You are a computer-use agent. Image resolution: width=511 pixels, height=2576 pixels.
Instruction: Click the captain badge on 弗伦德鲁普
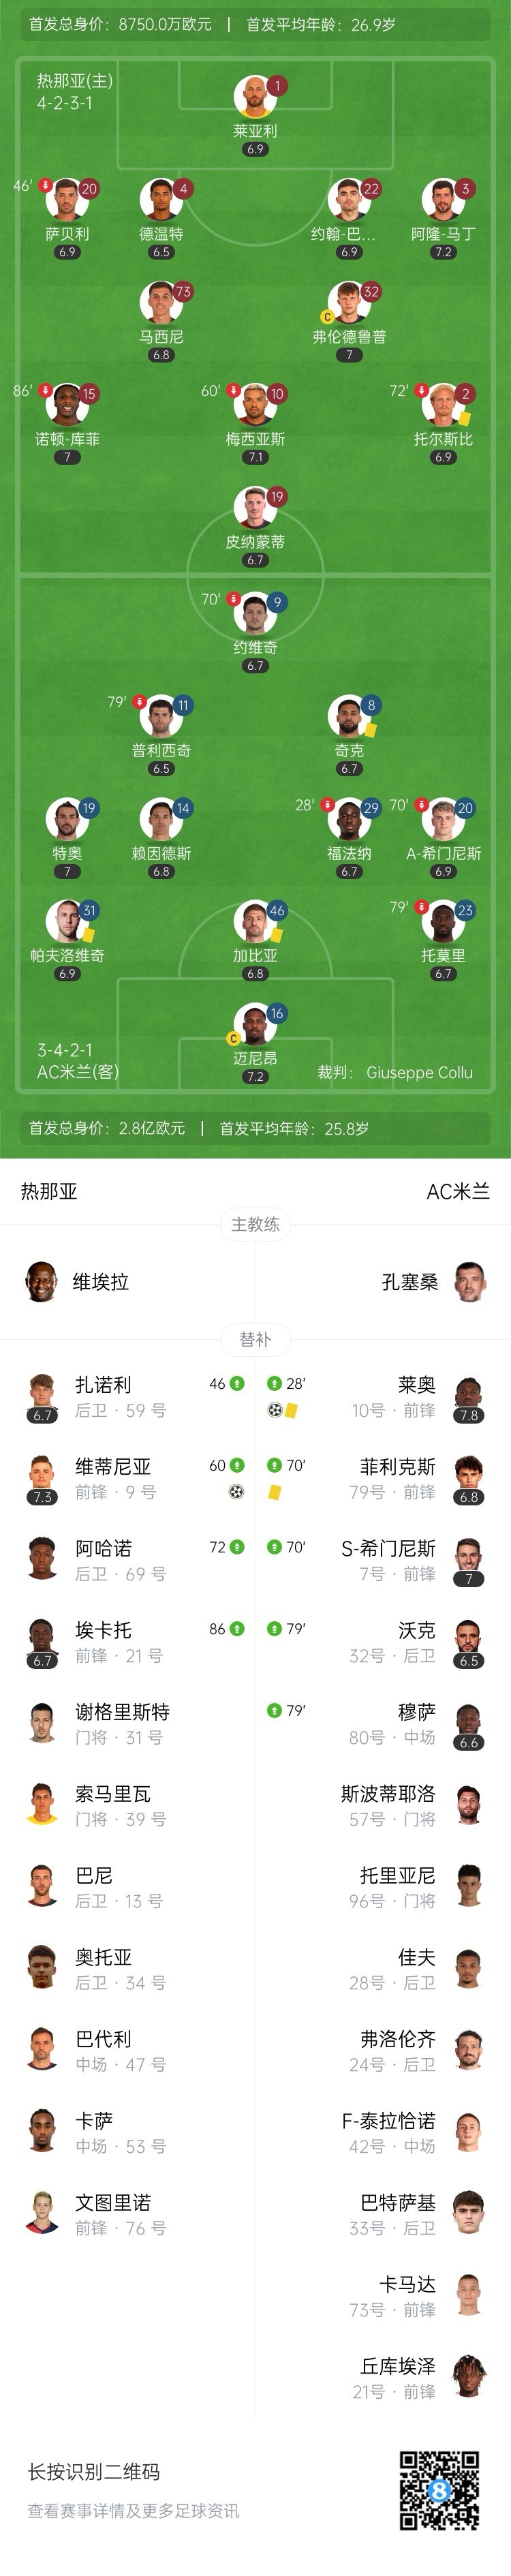pyautogui.click(x=327, y=316)
